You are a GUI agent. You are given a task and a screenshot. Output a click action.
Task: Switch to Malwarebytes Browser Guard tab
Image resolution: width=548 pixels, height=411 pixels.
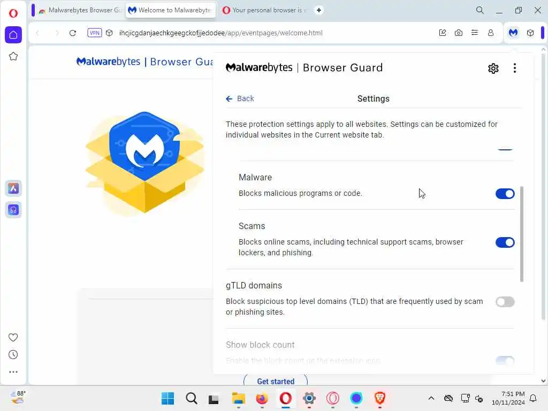(80, 10)
